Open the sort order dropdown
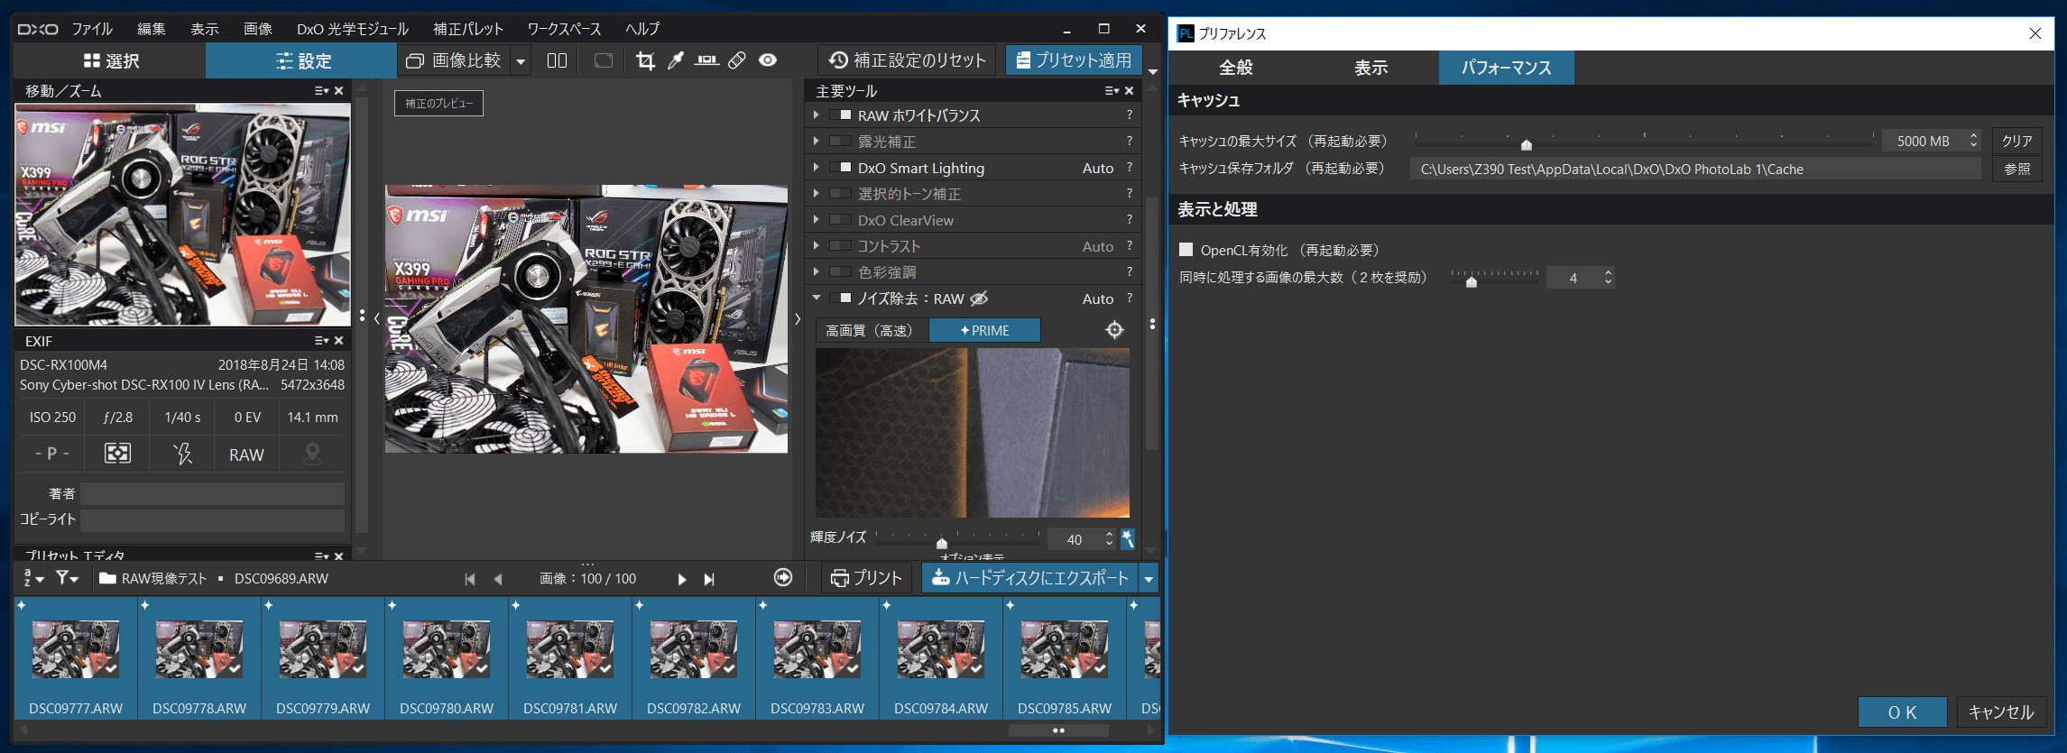Viewport: 2067px width, 753px height. click(x=32, y=578)
